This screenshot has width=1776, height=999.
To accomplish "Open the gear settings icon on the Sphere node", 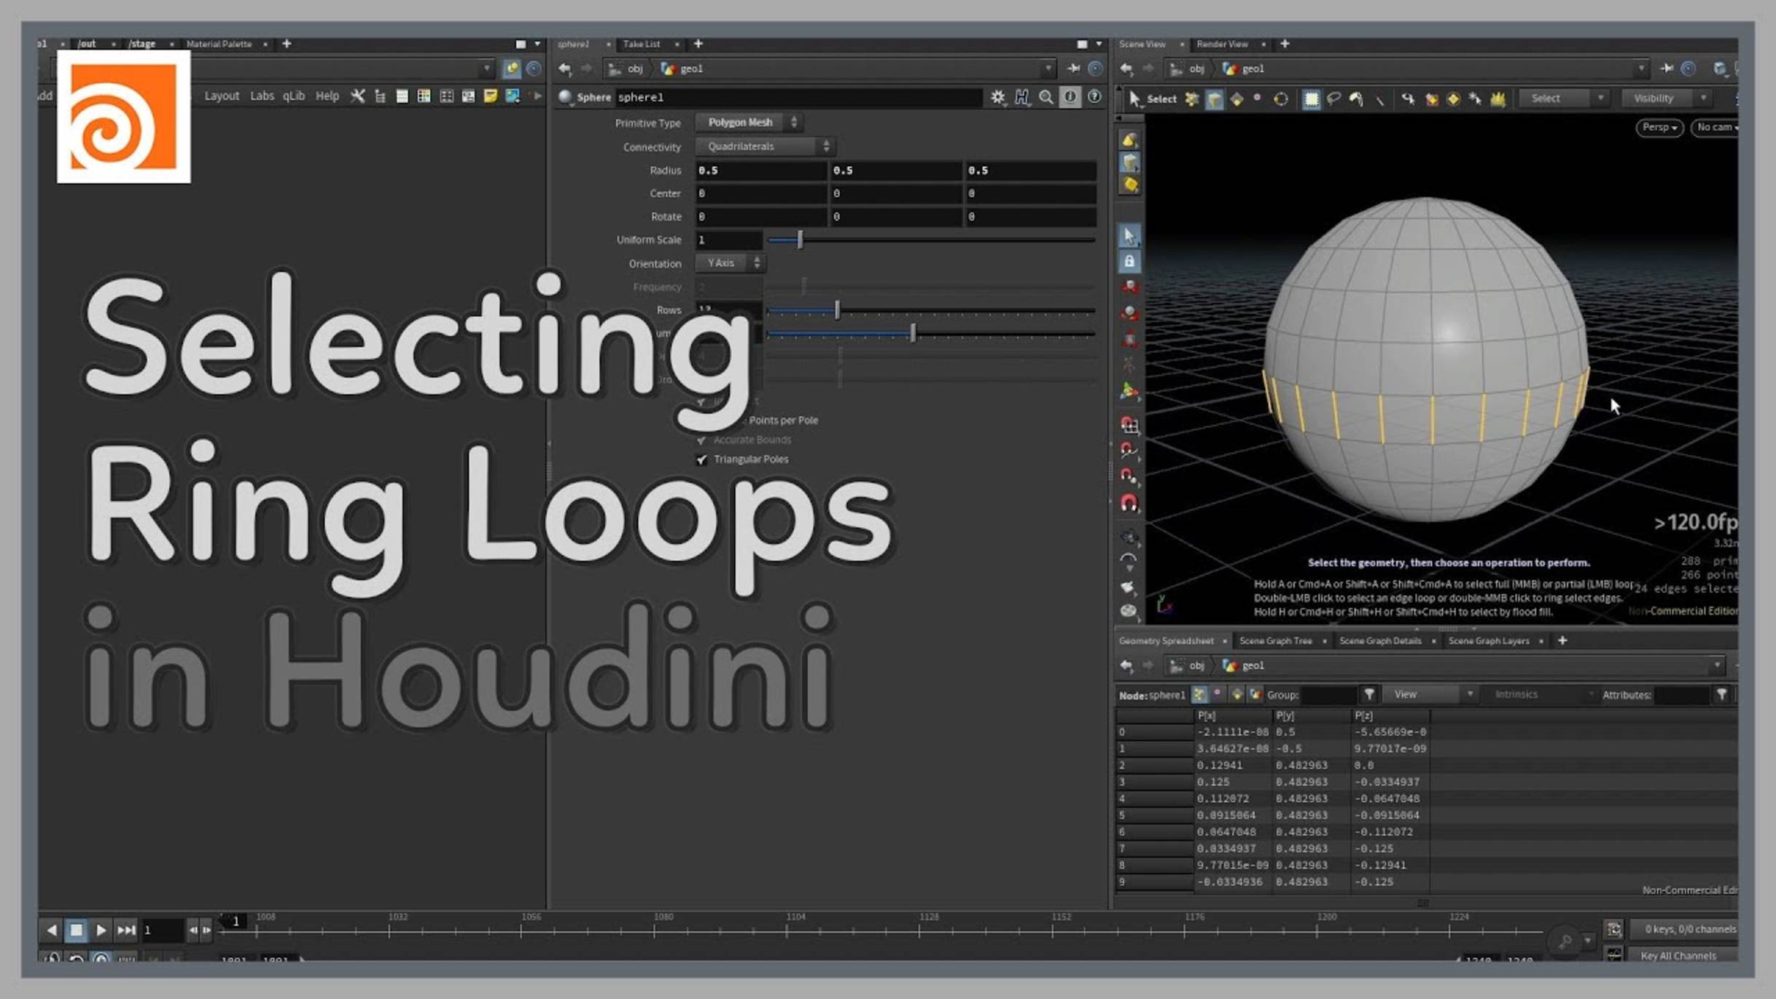I will coord(998,97).
